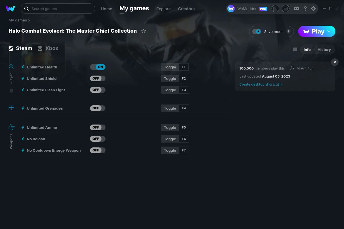Go to the Home tab
The image size is (344, 229).
(x=106, y=9)
